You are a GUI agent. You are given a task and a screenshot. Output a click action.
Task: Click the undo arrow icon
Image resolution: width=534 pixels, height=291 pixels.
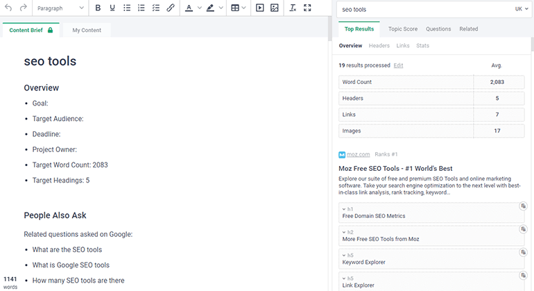click(x=8, y=8)
